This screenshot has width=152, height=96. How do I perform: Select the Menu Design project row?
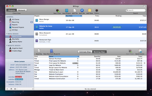(x=90, y=20)
